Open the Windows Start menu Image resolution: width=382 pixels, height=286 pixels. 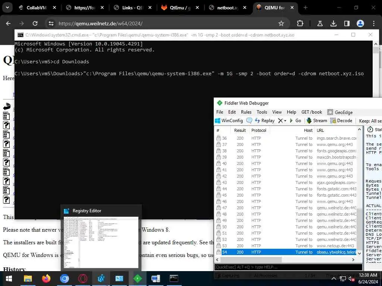click(9, 279)
